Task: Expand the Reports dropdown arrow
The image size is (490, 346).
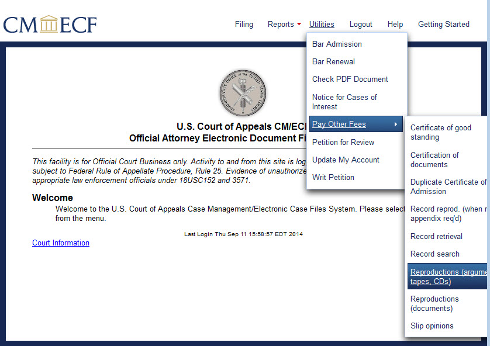Action: coord(299,25)
